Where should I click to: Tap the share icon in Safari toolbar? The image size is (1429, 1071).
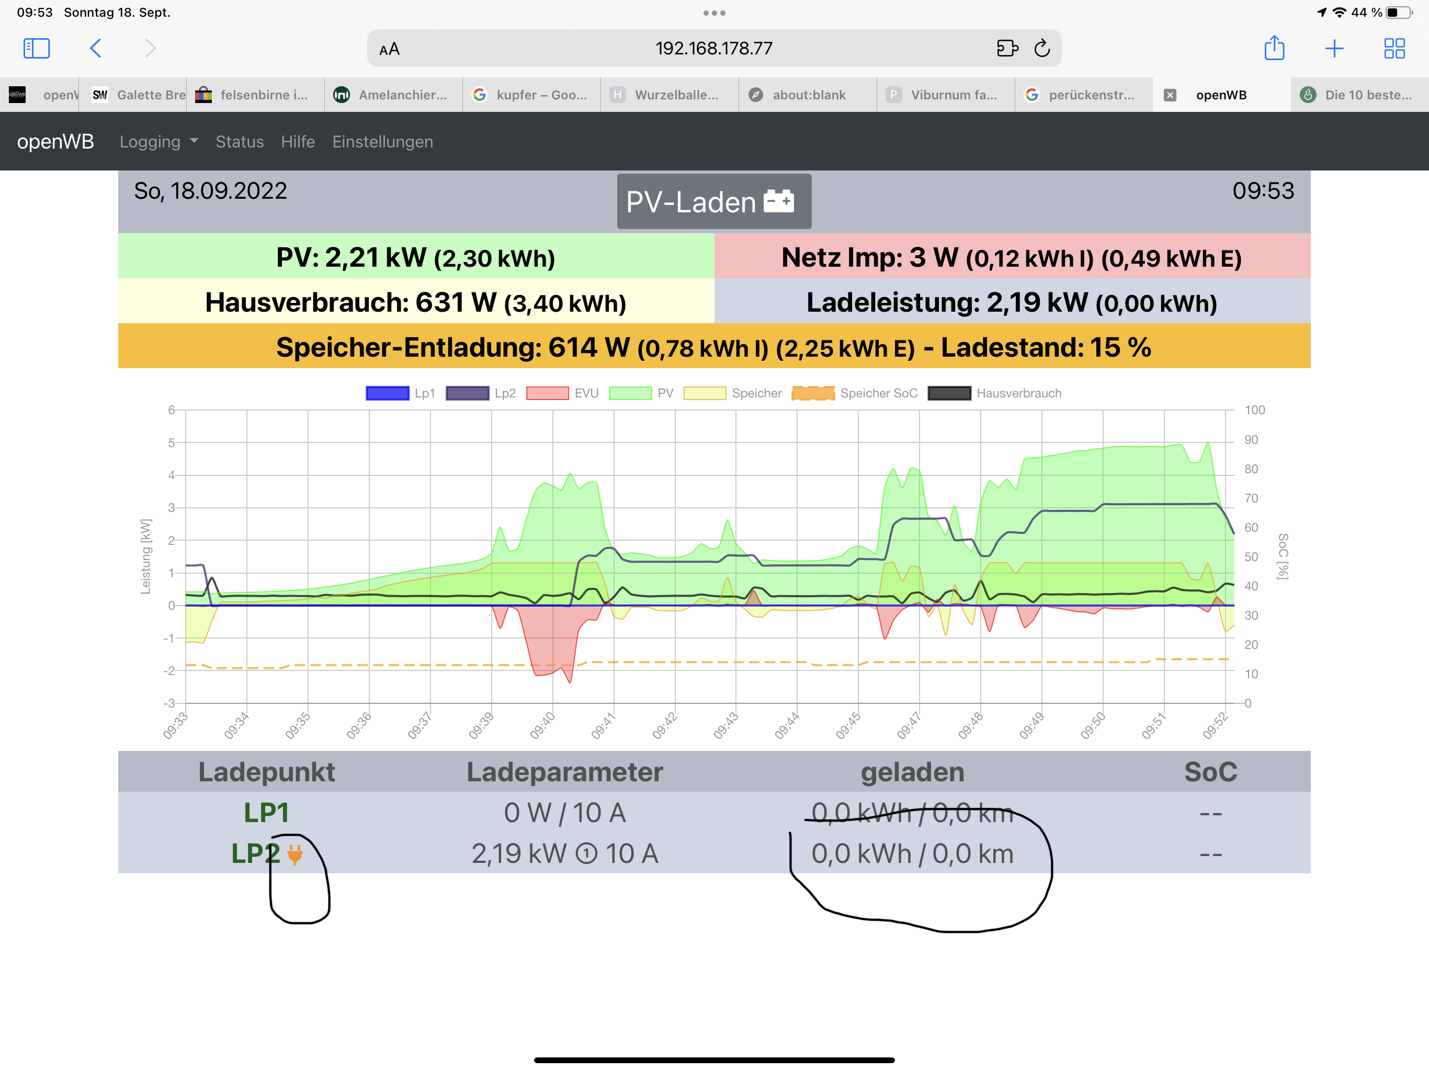click(1274, 49)
